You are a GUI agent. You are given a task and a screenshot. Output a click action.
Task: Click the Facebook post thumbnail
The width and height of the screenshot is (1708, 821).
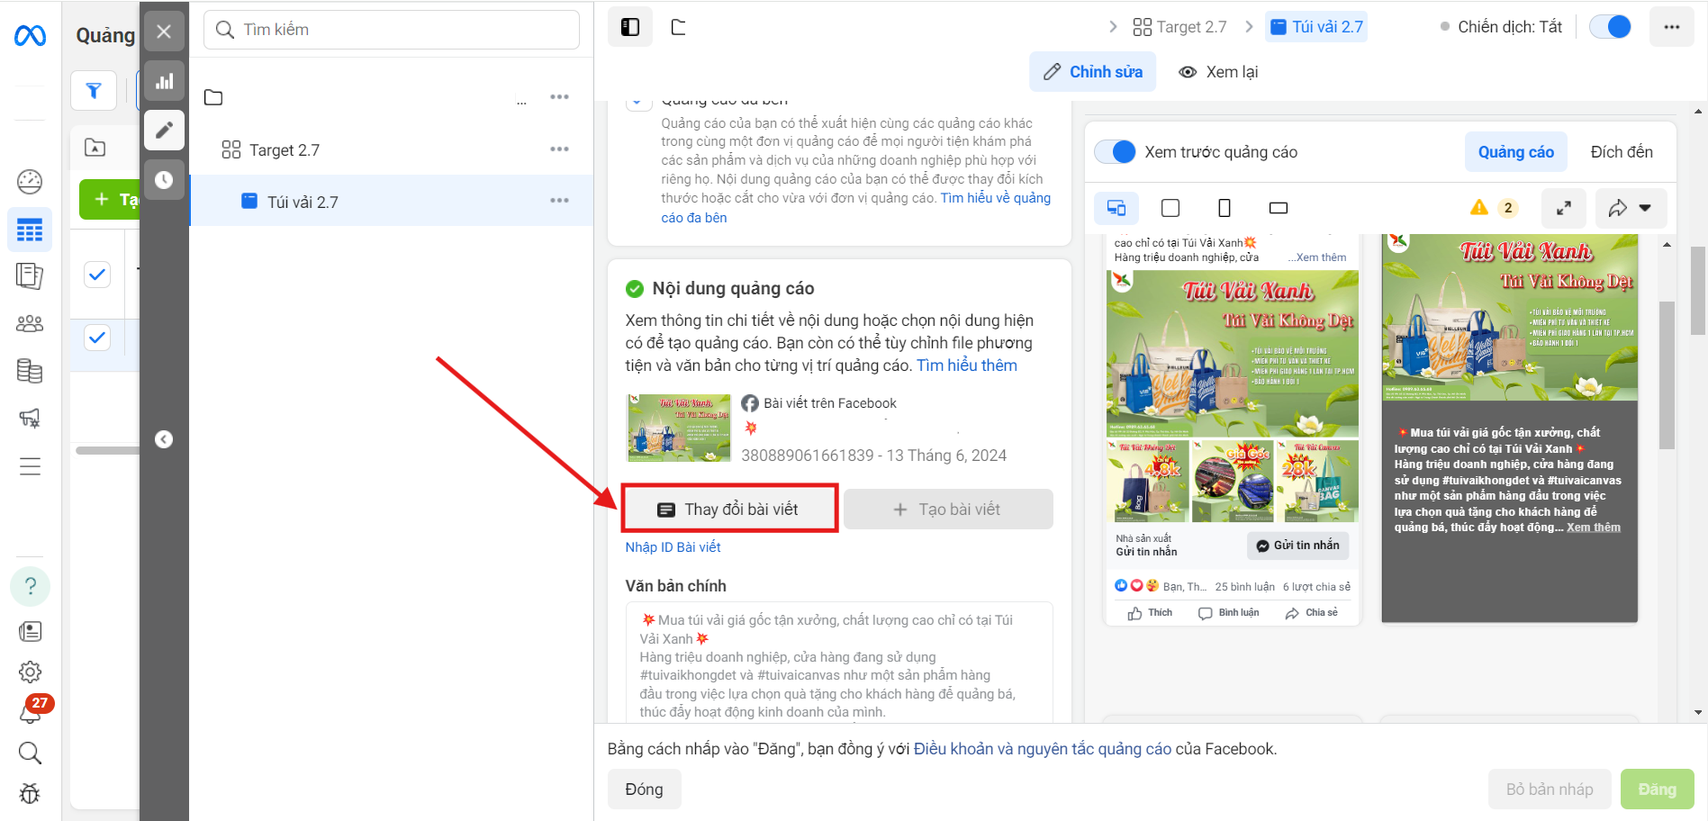pyautogui.click(x=679, y=428)
